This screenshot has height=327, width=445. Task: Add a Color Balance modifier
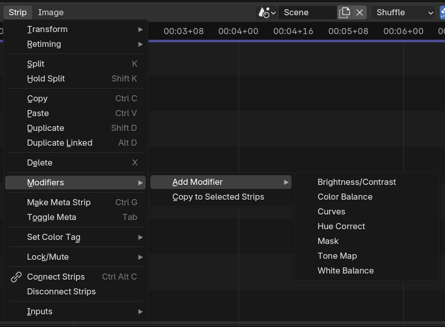tap(367, 197)
